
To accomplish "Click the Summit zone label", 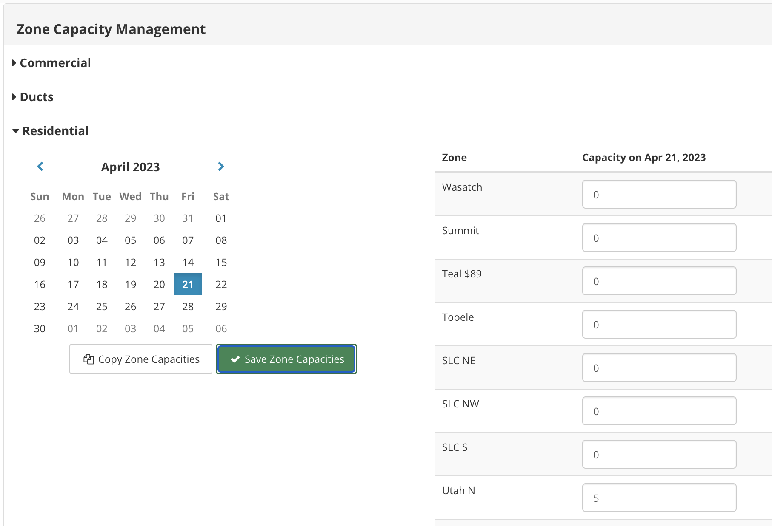I will 460,230.
